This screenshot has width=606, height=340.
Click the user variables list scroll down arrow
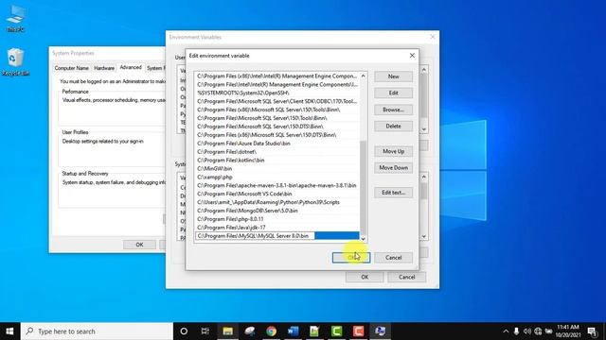[424, 129]
